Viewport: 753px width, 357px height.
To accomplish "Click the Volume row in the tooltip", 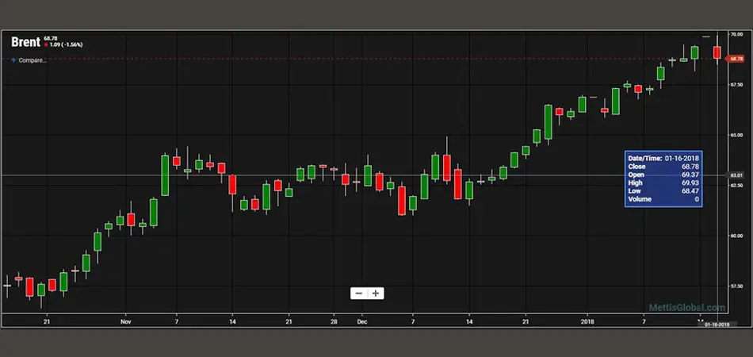I will tap(663, 200).
